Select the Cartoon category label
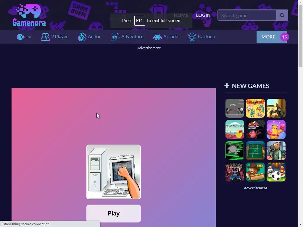 pyautogui.click(x=206, y=36)
